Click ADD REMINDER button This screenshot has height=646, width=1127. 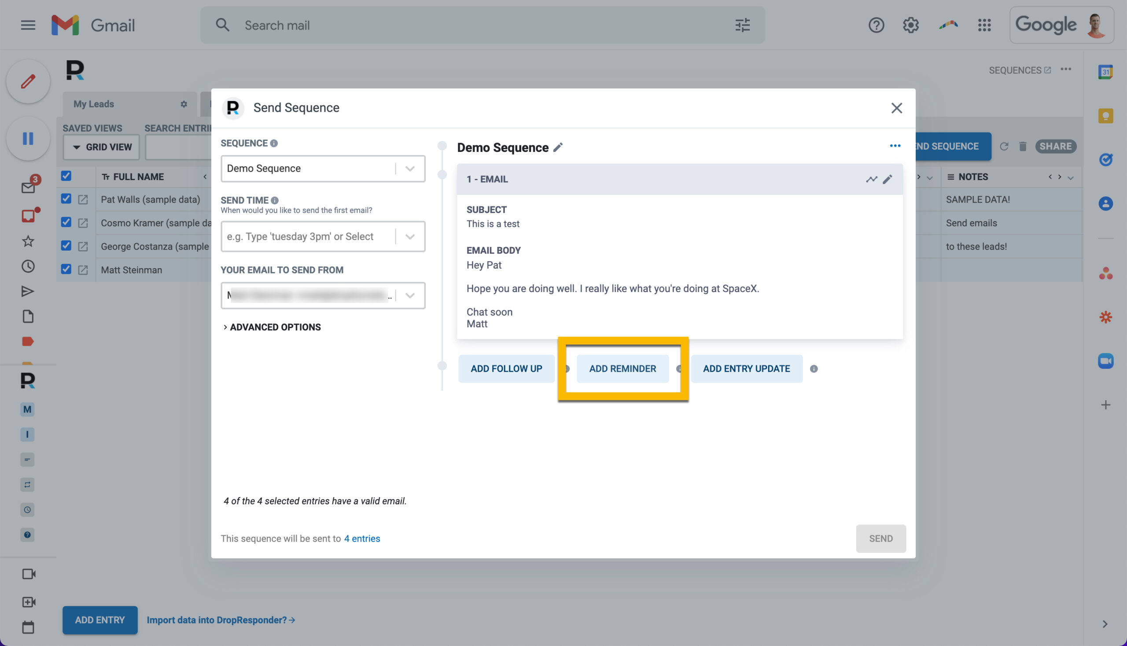point(622,369)
